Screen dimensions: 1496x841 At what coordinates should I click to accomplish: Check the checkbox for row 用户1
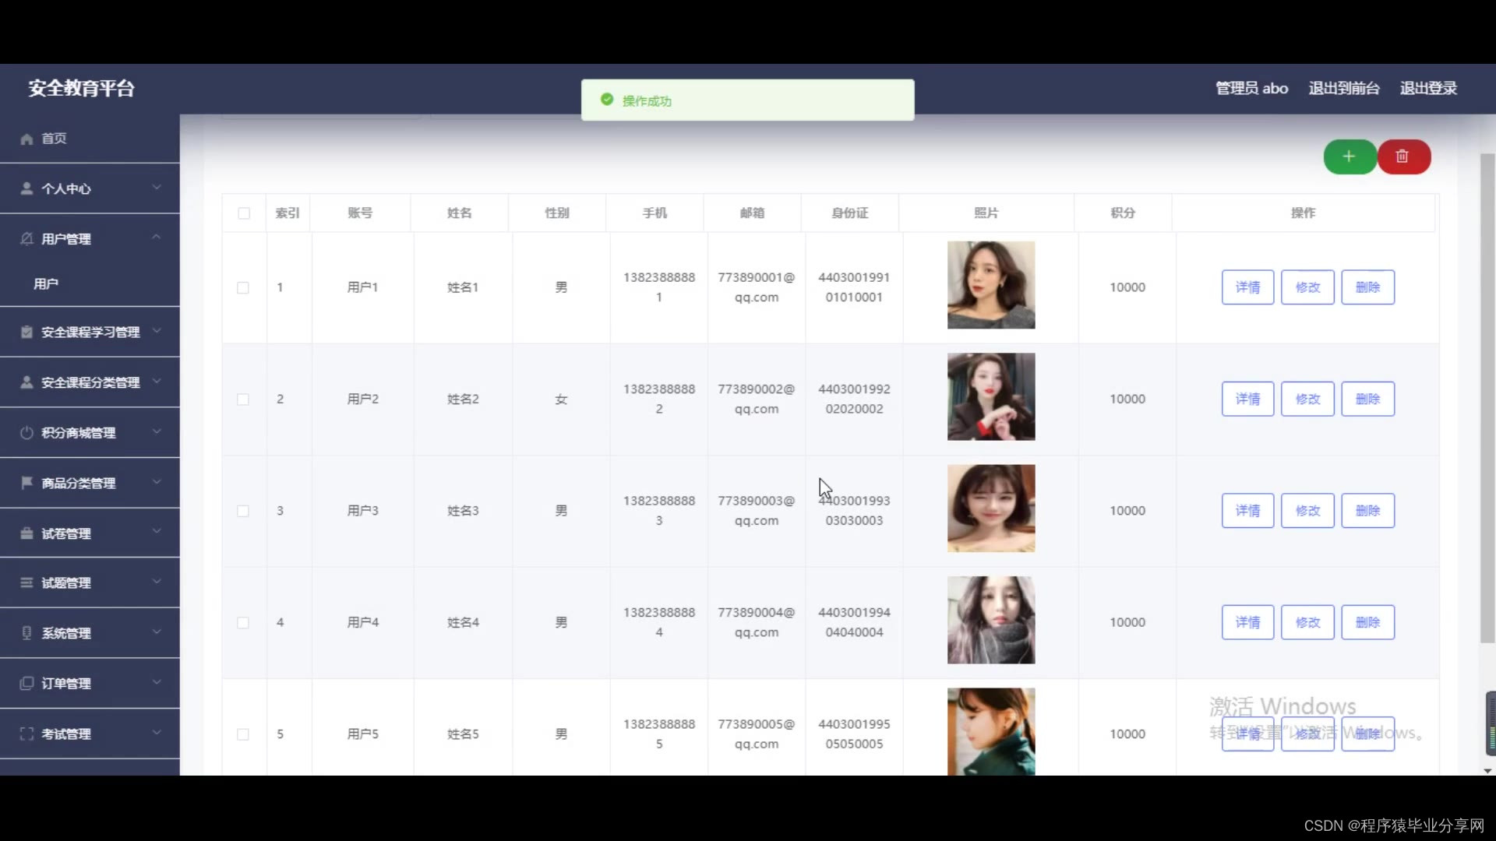click(x=243, y=288)
